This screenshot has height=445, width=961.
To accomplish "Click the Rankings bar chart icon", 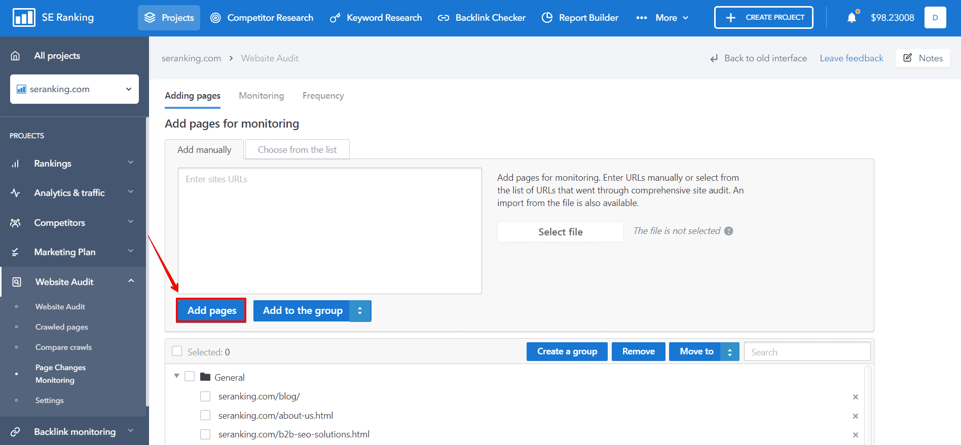I will coord(15,164).
